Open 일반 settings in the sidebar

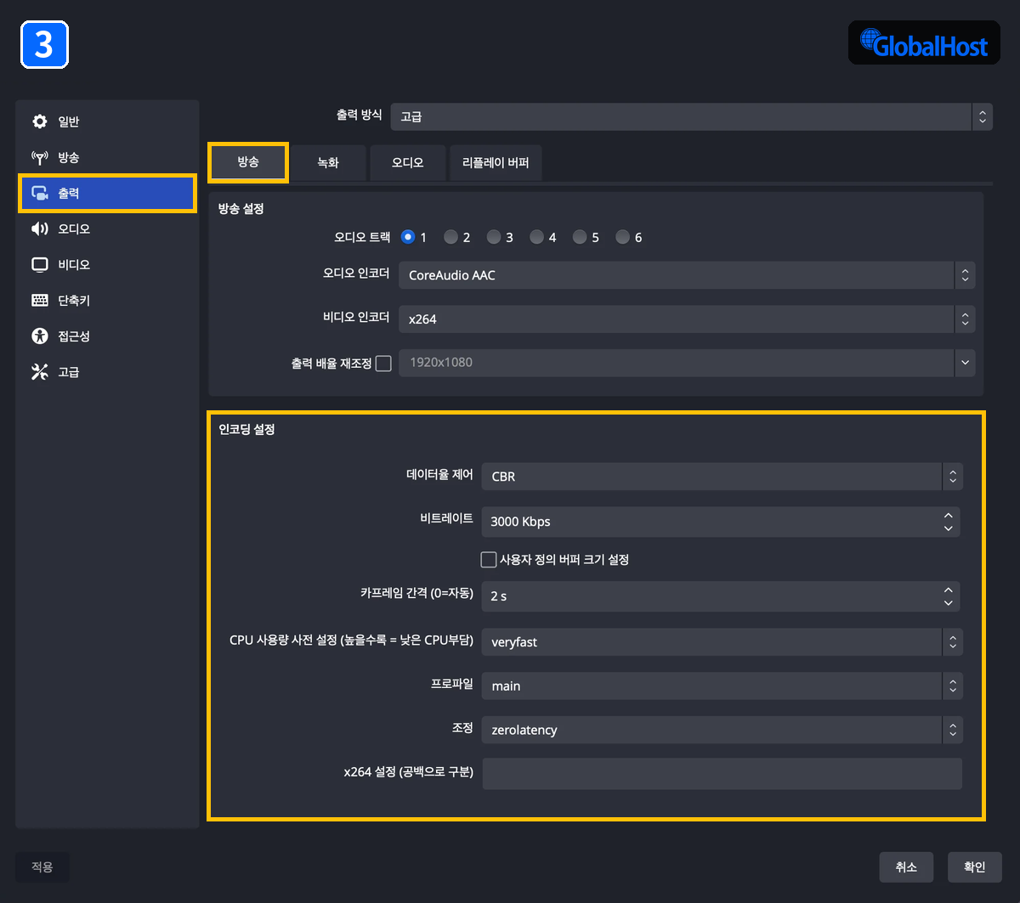(107, 121)
